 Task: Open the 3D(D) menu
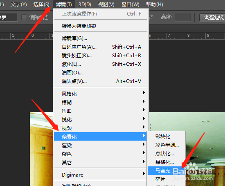tap(85, 4)
